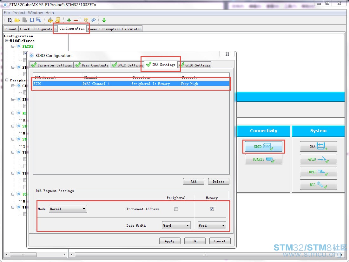
Task: Click the right arrow of tree scrollbar
Action: pos(64,255)
